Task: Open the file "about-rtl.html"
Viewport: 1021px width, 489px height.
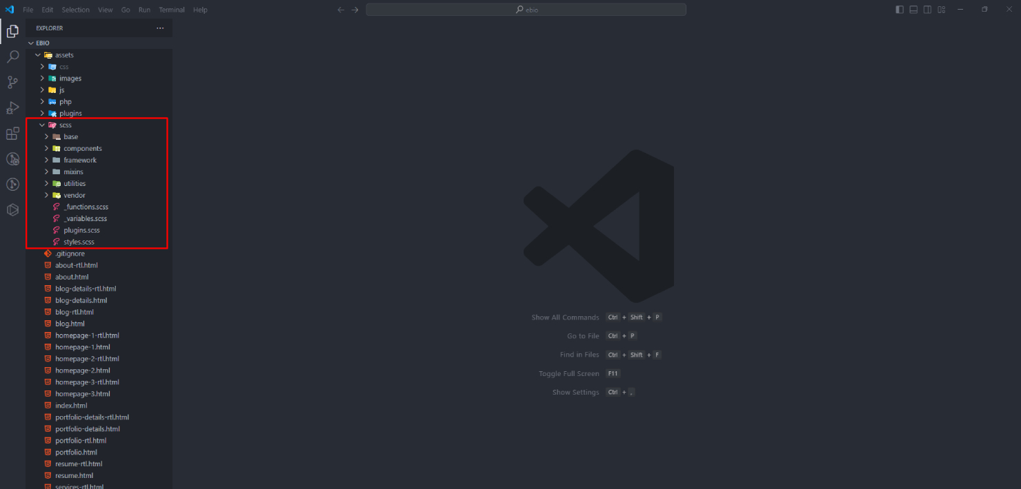Action: (x=76, y=265)
